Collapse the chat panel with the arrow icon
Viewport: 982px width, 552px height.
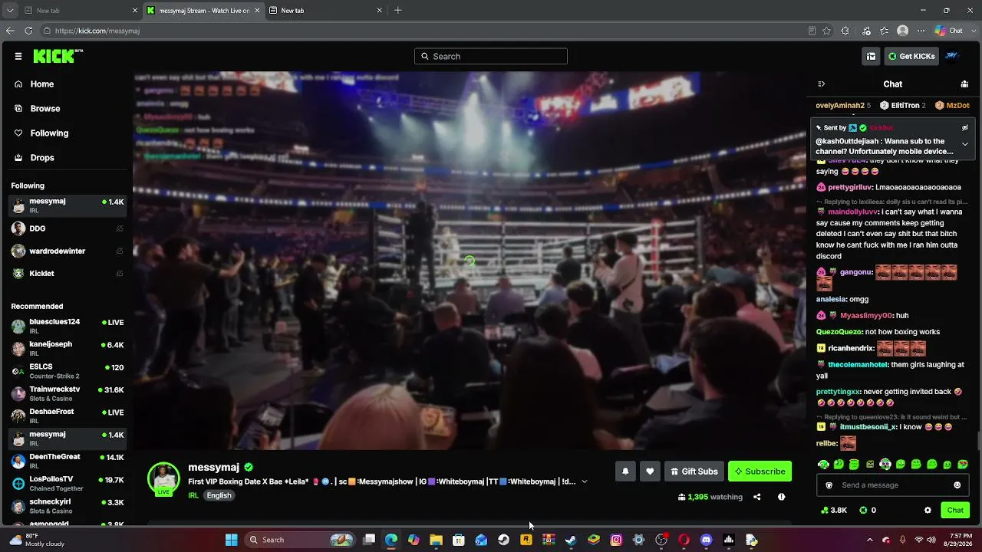click(x=821, y=84)
